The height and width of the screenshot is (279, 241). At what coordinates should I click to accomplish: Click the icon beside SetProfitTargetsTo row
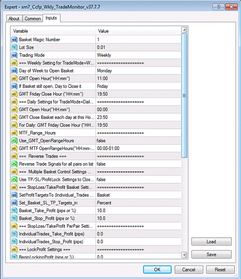(x=14, y=195)
